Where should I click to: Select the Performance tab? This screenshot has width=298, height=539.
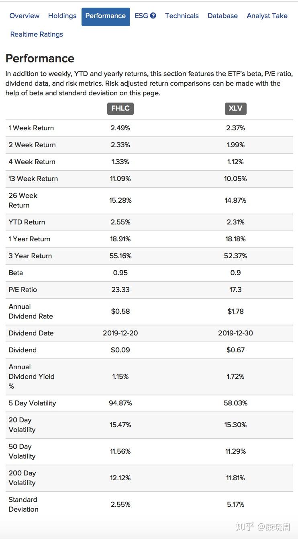click(x=106, y=16)
